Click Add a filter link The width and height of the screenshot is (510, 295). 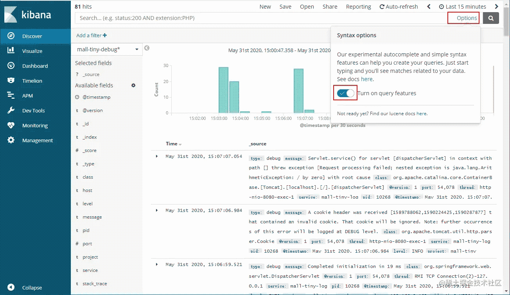point(92,35)
